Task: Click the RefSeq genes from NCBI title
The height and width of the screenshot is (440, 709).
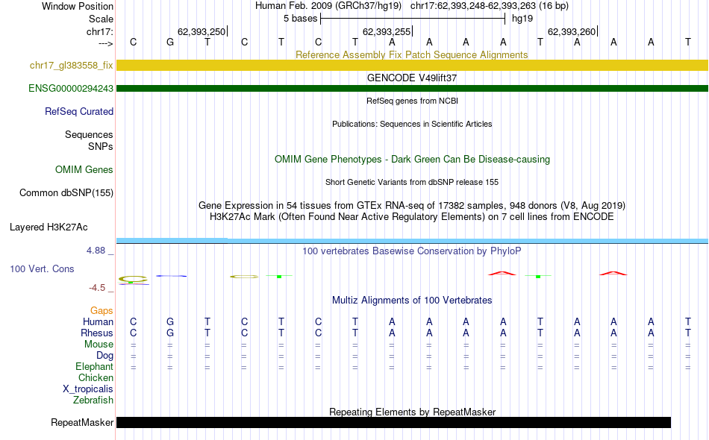Action: click(412, 101)
